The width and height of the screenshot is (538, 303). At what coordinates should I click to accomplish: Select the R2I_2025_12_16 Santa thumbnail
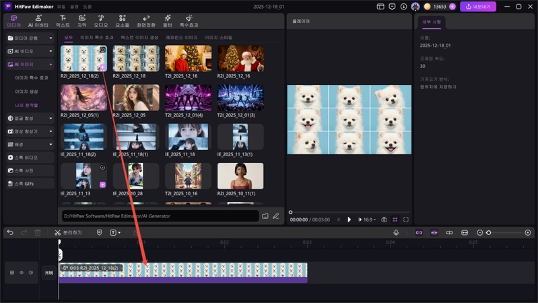point(240,59)
